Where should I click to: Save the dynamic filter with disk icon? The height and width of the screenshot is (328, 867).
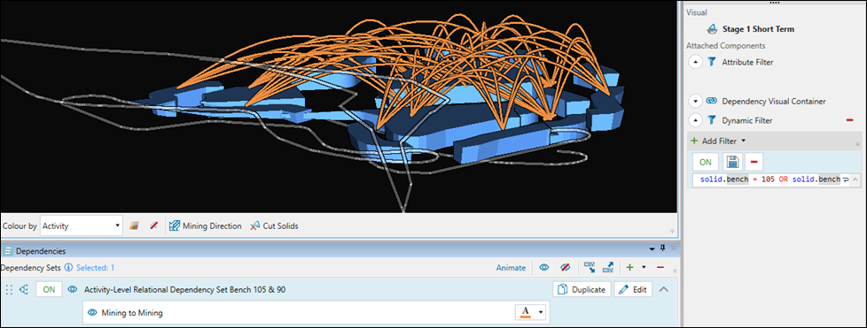click(732, 162)
